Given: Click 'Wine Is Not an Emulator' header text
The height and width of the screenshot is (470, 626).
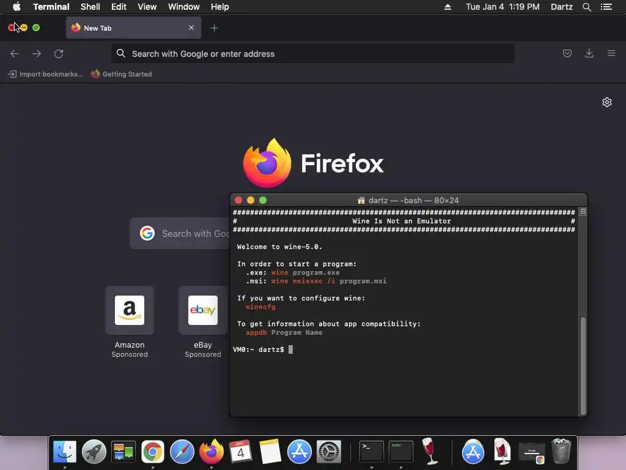Looking at the screenshot, I should [x=401, y=221].
